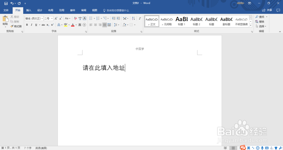Click the phonetic guide 文 icon

pyautogui.click(x=80, y=18)
